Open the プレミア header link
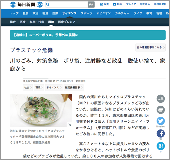 click(x=131, y=4)
